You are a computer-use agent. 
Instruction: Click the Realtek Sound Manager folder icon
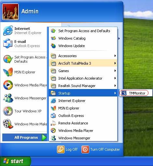point(53,86)
